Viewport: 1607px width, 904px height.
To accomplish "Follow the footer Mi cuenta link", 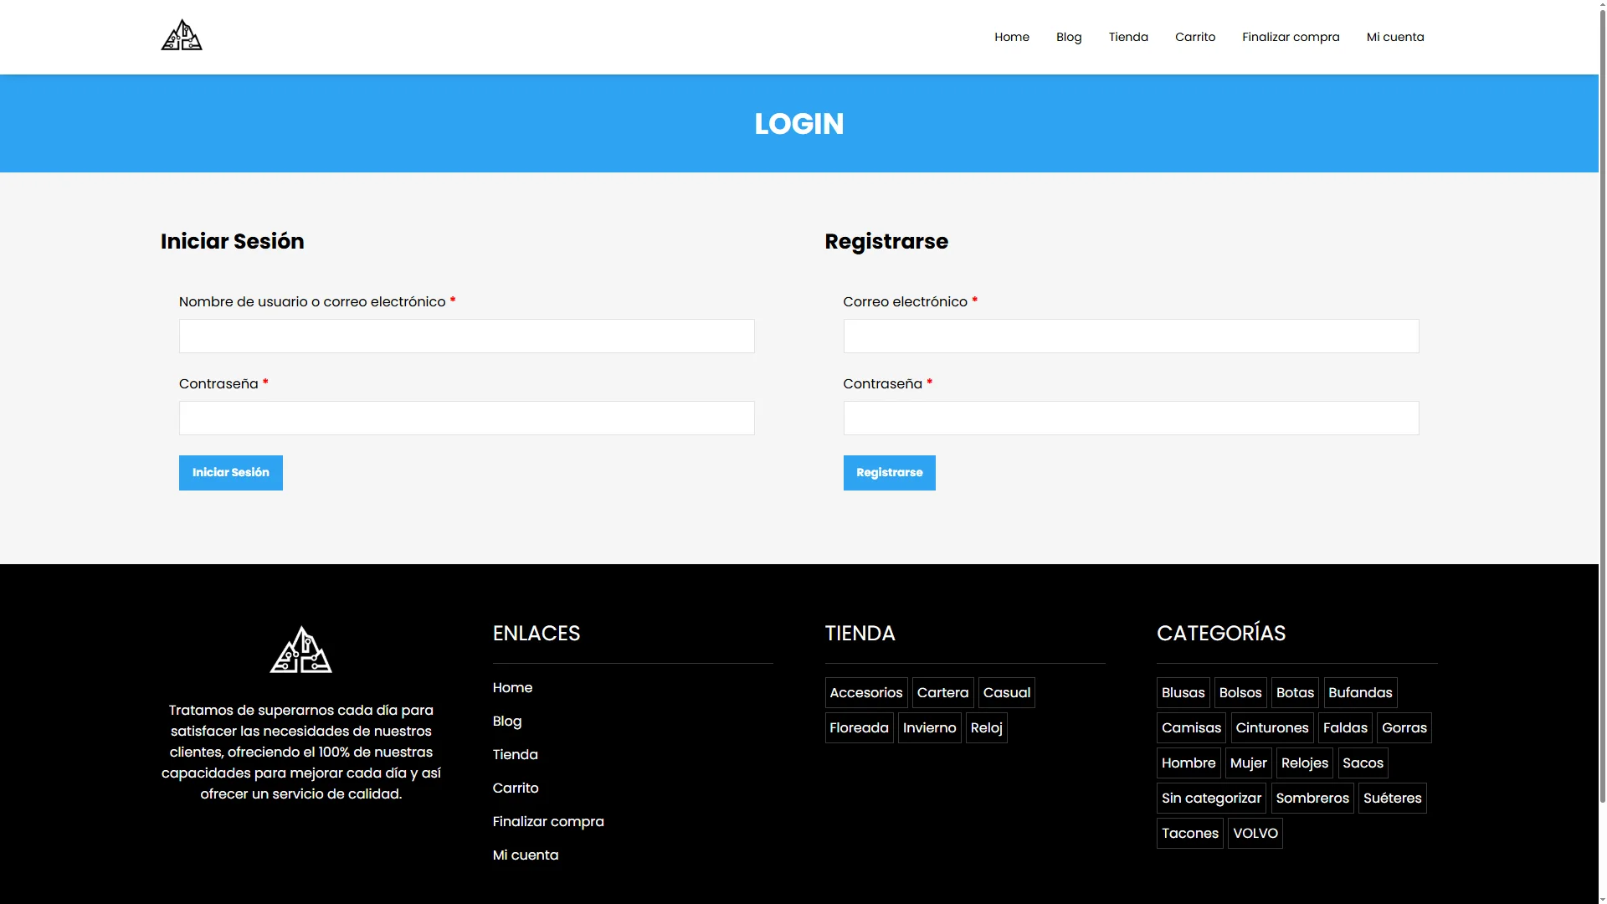I will (526, 855).
